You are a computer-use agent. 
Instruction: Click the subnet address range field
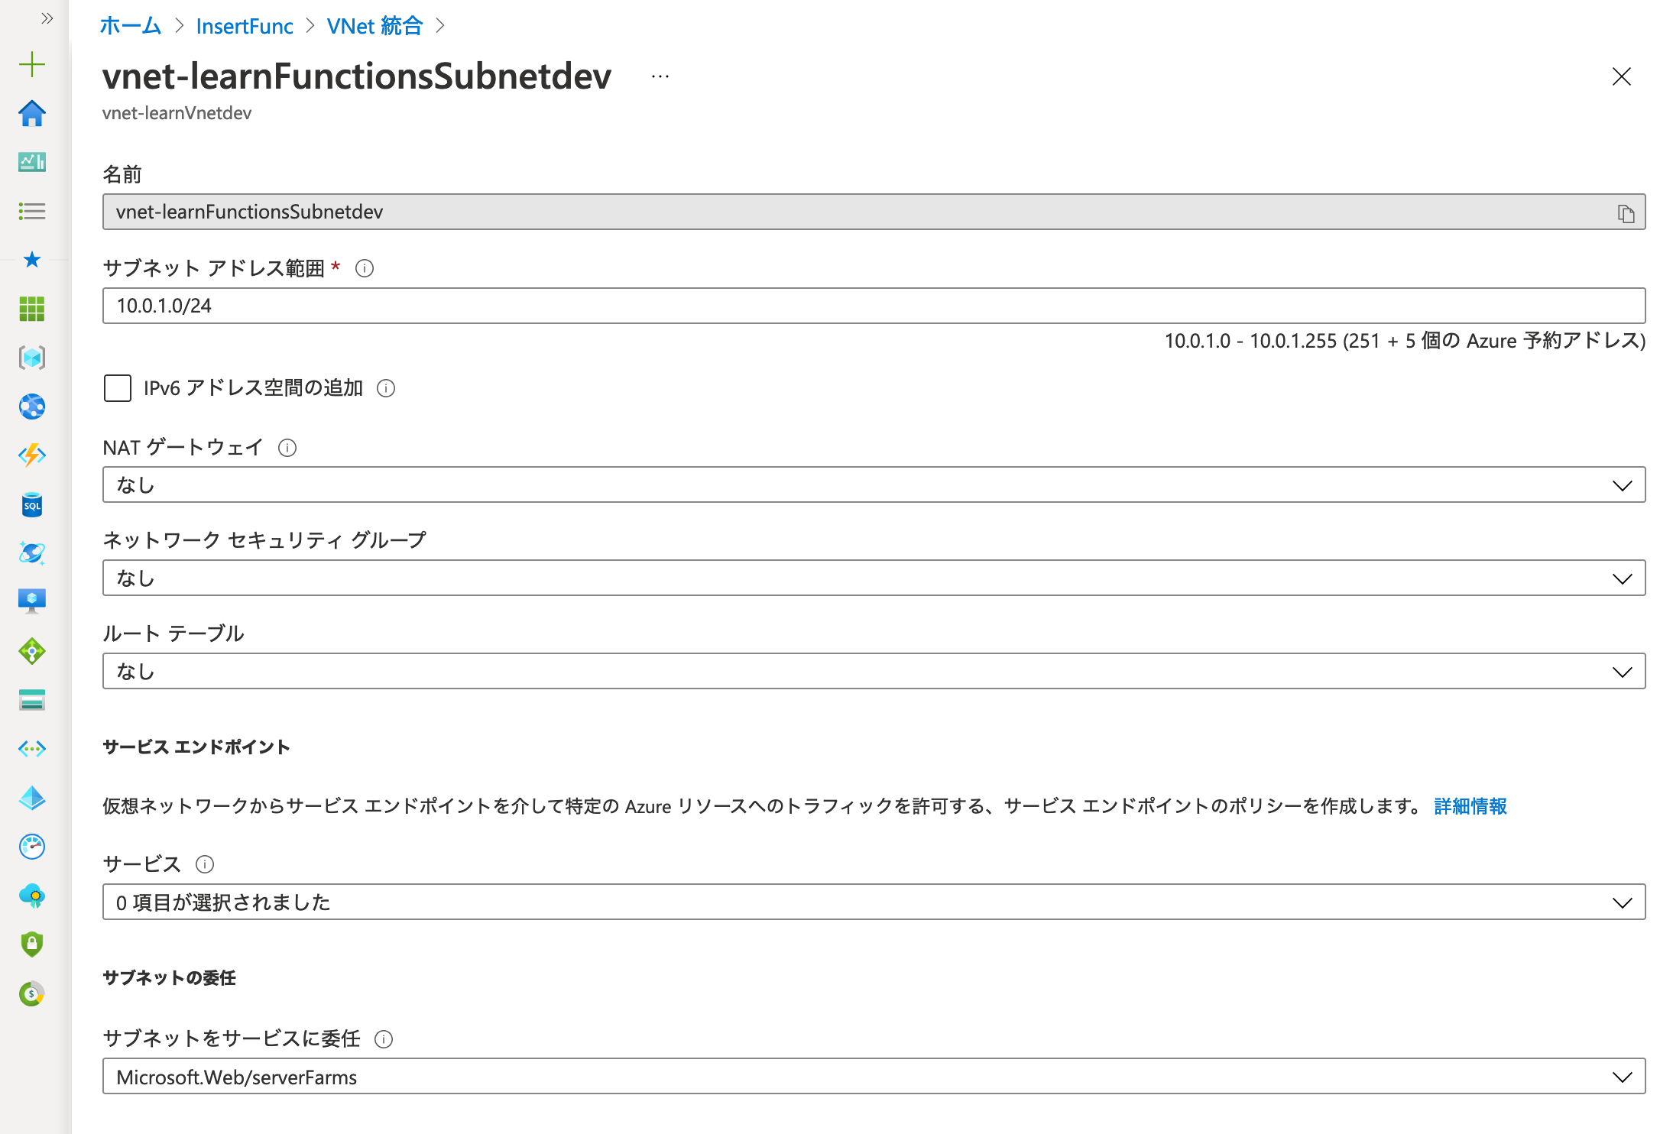pos(874,306)
